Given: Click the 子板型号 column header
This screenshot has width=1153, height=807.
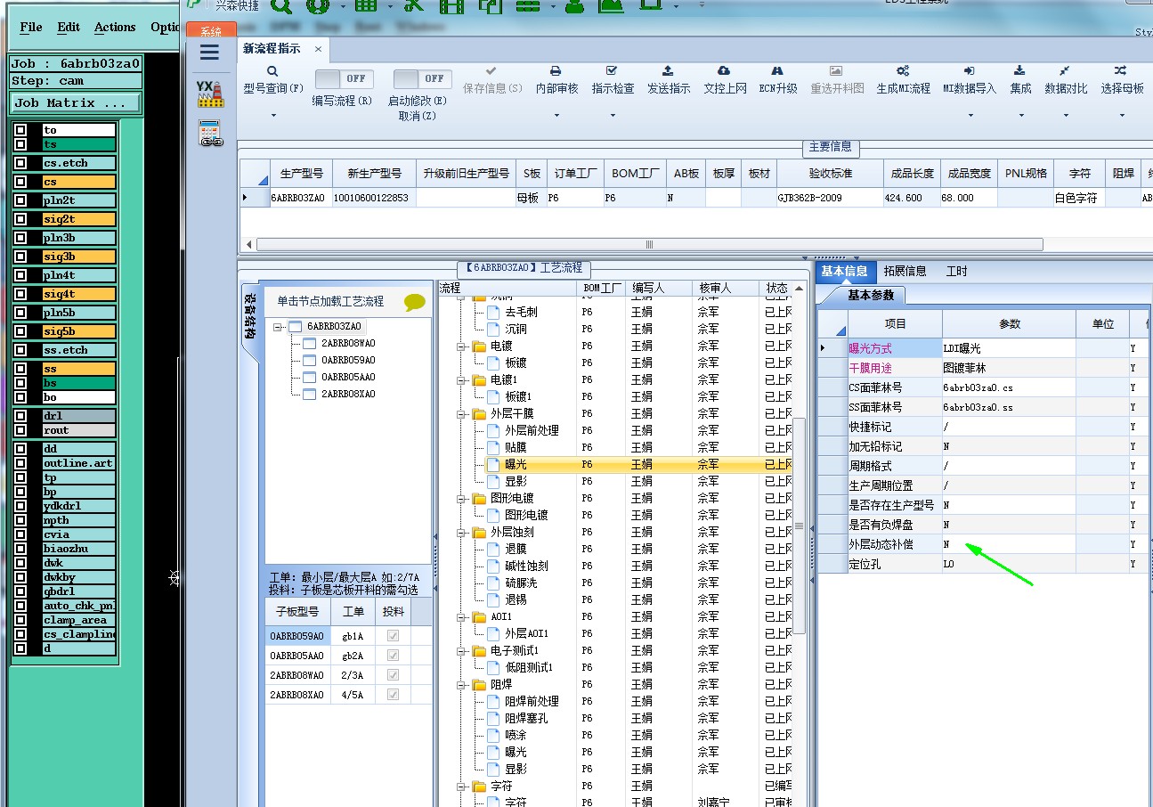Looking at the screenshot, I should point(297,612).
